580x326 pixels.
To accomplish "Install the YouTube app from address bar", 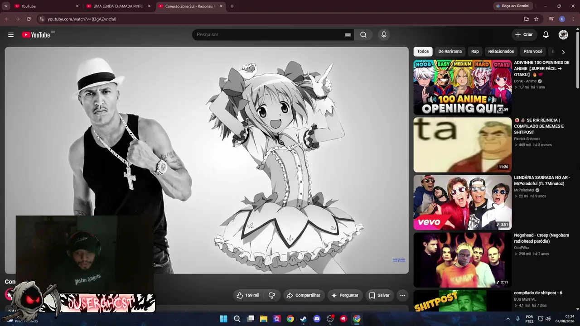I will 526,19.
